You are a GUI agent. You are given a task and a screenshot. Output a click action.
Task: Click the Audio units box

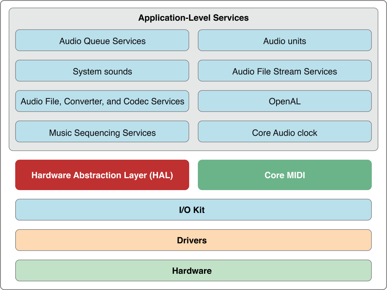[x=284, y=41]
